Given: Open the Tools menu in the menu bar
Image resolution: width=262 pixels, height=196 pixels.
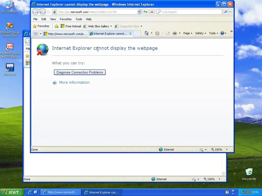Looking at the screenshot, I should [x=79, y=19].
